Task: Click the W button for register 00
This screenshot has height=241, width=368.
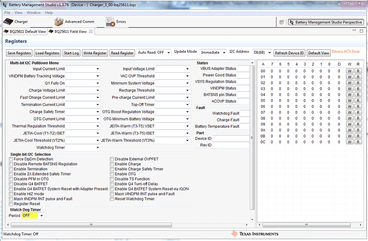Action: (x=350, y=71)
